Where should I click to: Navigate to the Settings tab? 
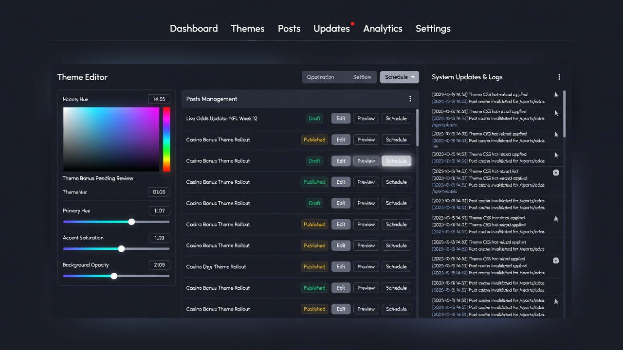tap(433, 29)
